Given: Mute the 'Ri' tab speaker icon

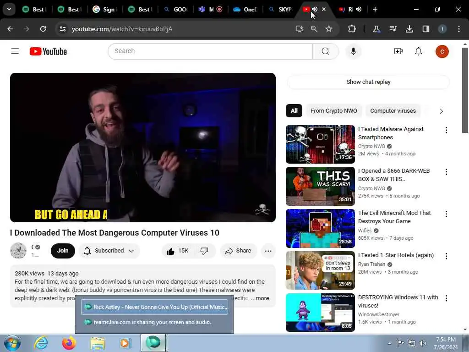Looking at the screenshot, I should tap(359, 9).
